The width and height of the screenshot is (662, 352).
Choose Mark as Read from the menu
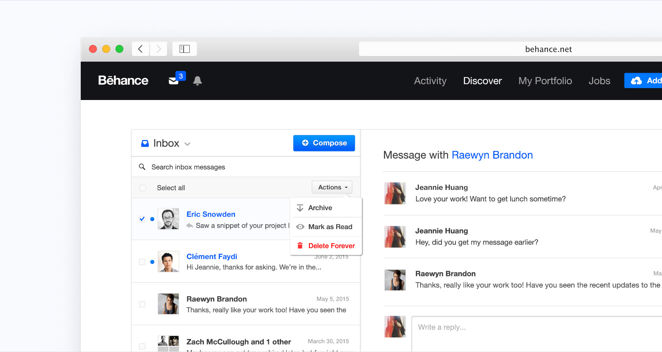[x=326, y=227]
